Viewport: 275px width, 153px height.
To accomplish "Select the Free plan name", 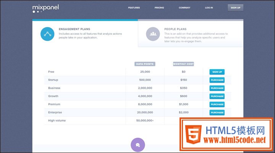I will [51, 72].
